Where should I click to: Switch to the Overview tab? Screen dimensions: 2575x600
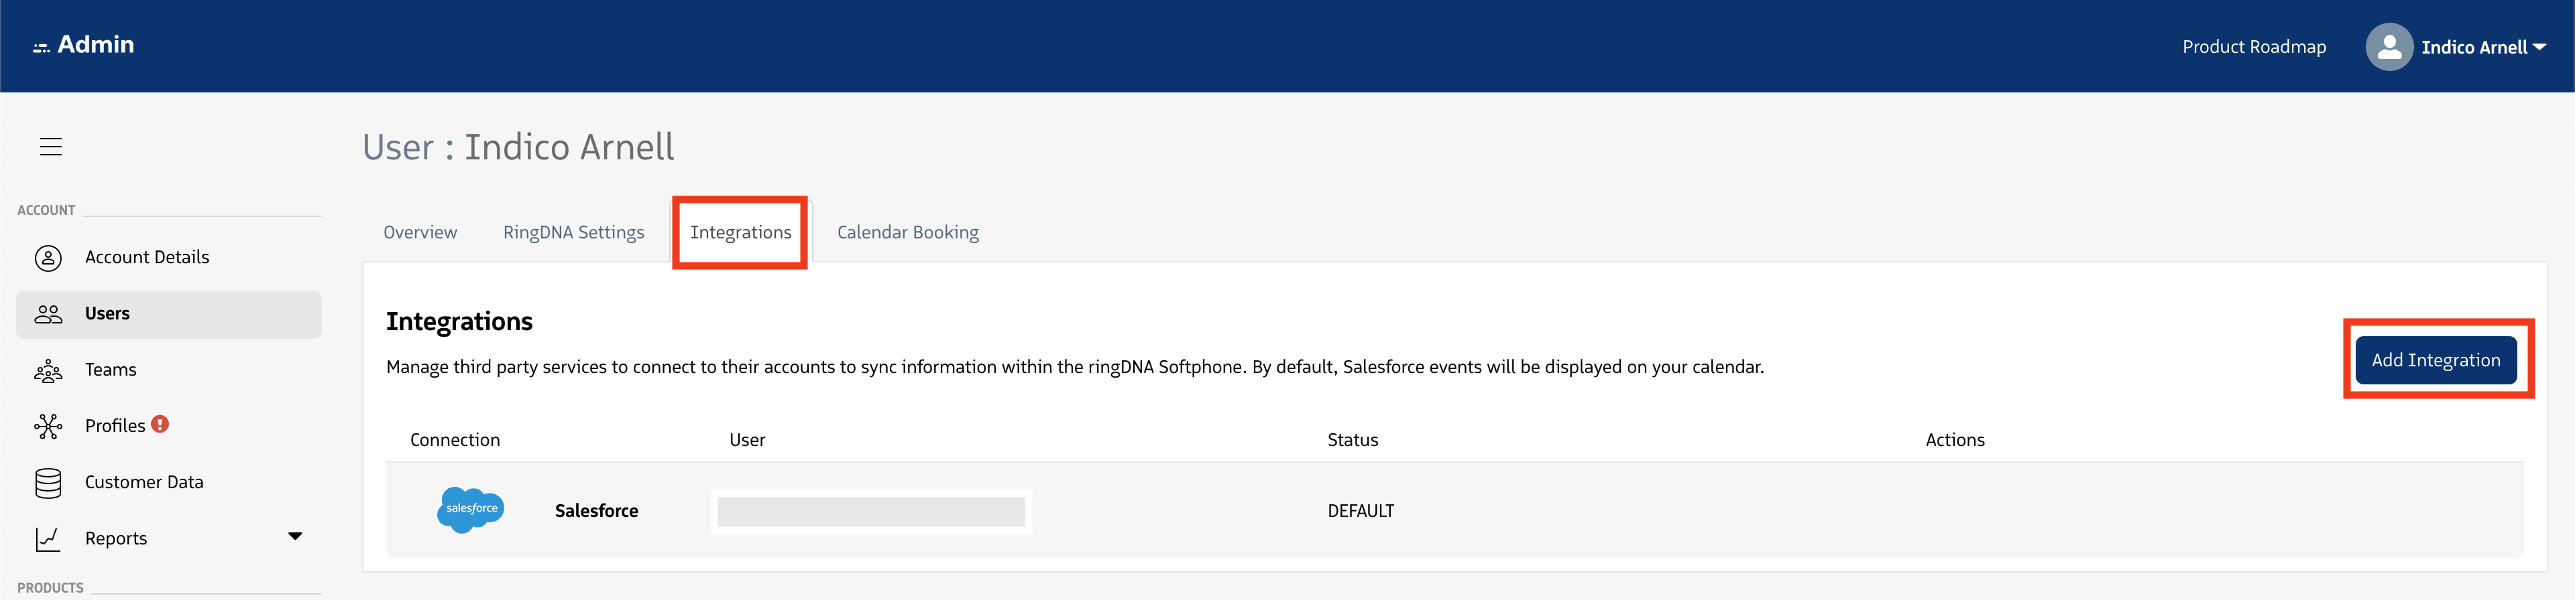tap(420, 232)
